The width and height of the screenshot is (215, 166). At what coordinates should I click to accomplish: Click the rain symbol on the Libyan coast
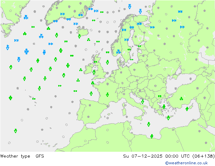tap(152, 136)
